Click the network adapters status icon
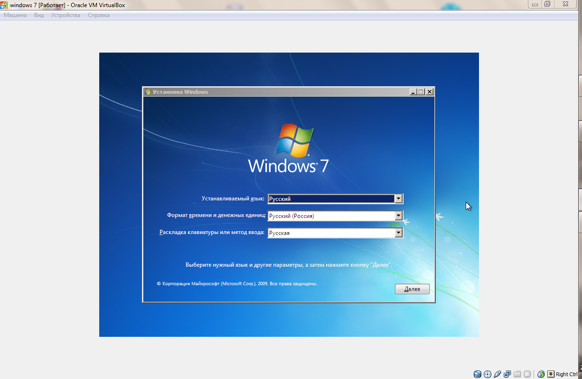Screen dimensions: 582x379 tap(507, 374)
